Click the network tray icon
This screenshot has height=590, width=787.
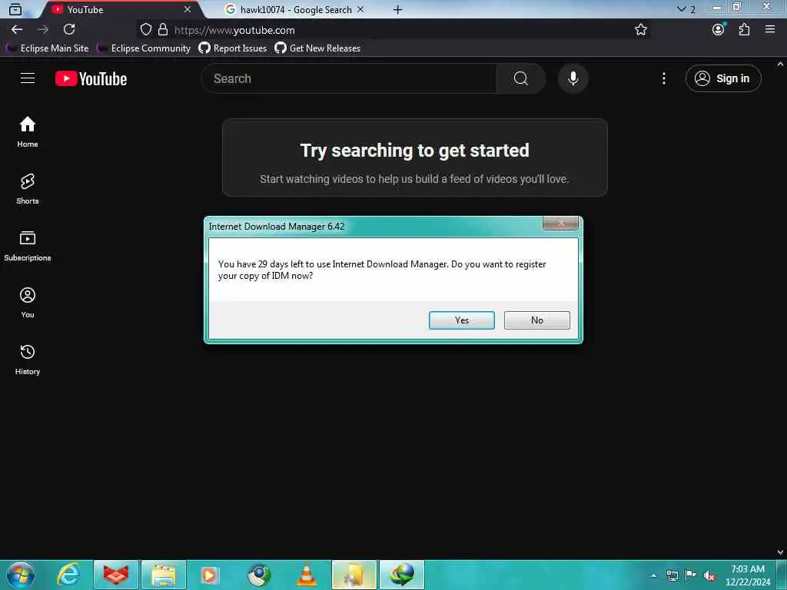(x=672, y=576)
